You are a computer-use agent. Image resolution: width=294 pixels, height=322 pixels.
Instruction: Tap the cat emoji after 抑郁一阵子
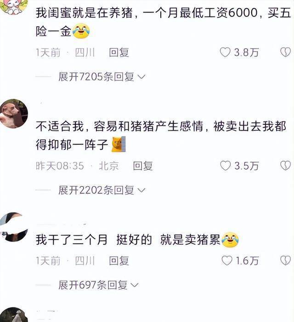[119, 144]
